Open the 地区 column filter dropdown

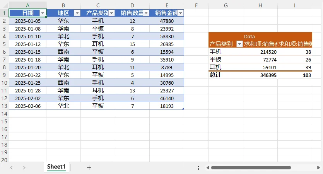pyautogui.click(x=77, y=13)
